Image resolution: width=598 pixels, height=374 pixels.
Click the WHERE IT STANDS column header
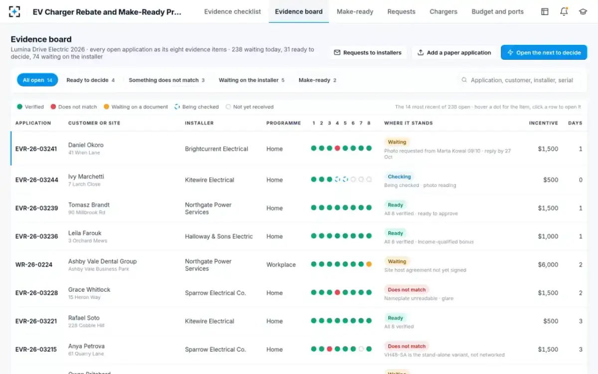[408, 123]
